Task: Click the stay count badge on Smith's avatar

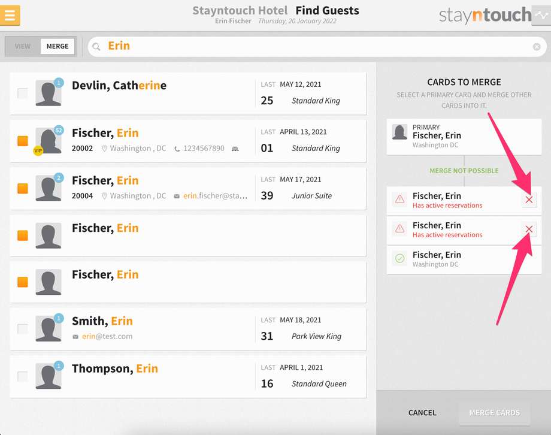Action: (x=59, y=318)
